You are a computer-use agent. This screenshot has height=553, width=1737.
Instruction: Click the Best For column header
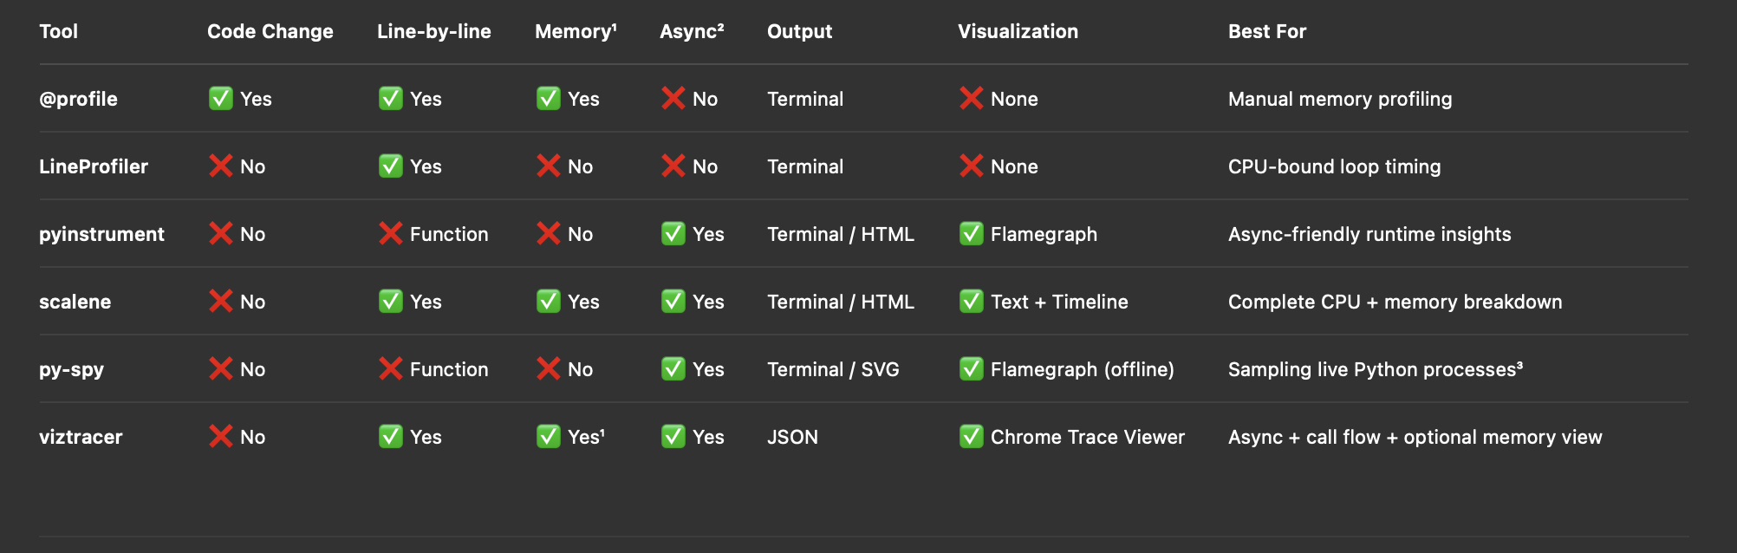[1267, 31]
